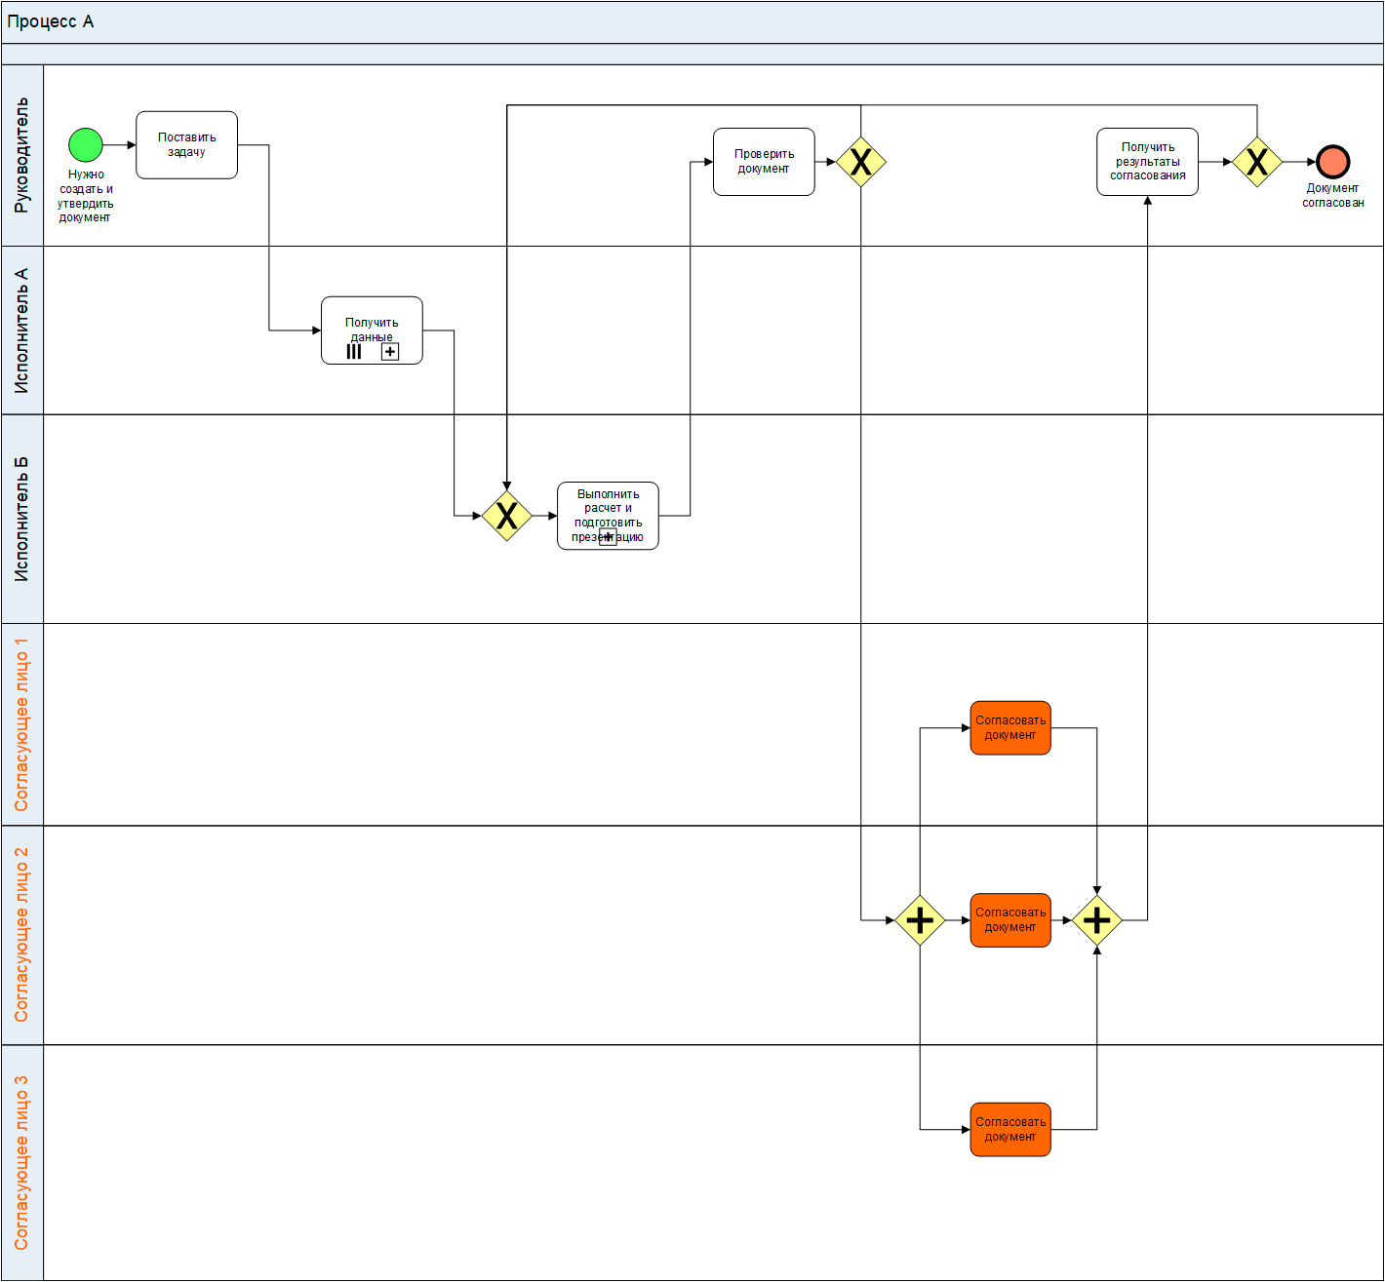Select 'Согласовать документ' in the Согласующее лицо 3 lane

click(x=1009, y=1130)
